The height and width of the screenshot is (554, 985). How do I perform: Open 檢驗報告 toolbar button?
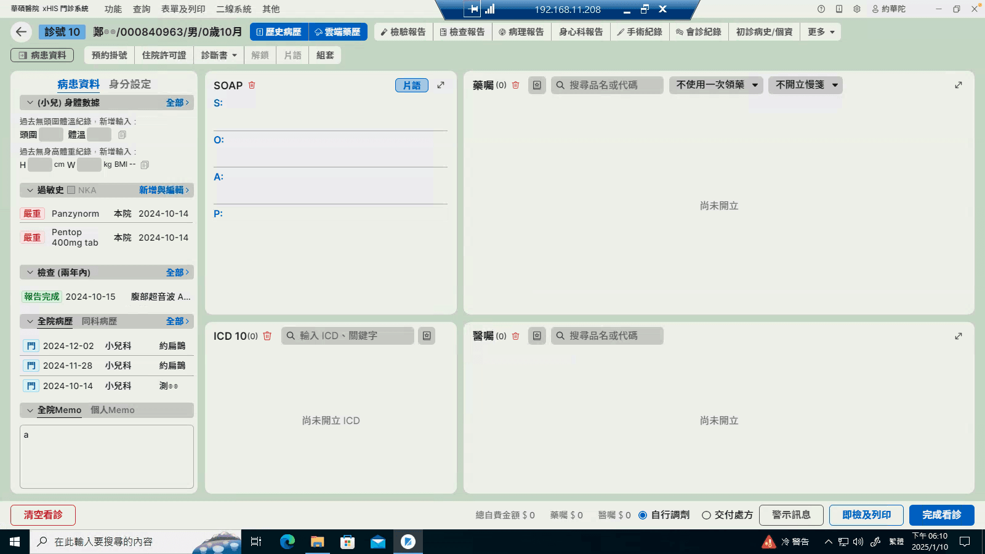pyautogui.click(x=403, y=32)
